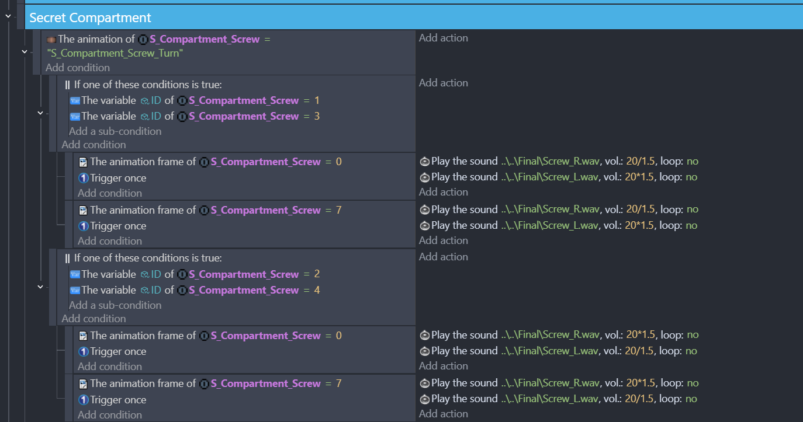Select the "S_Compartment_Screw_Turn" animation name value
Image resolution: width=803 pixels, height=422 pixels.
click(115, 53)
